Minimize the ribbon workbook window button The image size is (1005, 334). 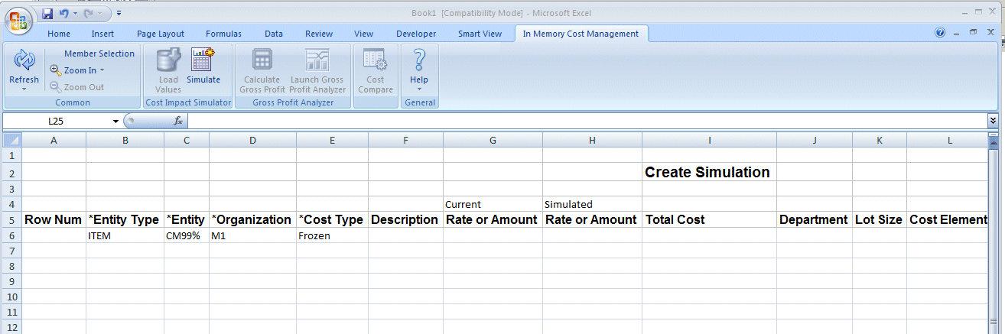[x=957, y=33]
